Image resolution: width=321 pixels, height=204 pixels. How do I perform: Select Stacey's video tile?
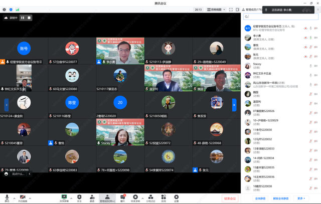coord(120,132)
